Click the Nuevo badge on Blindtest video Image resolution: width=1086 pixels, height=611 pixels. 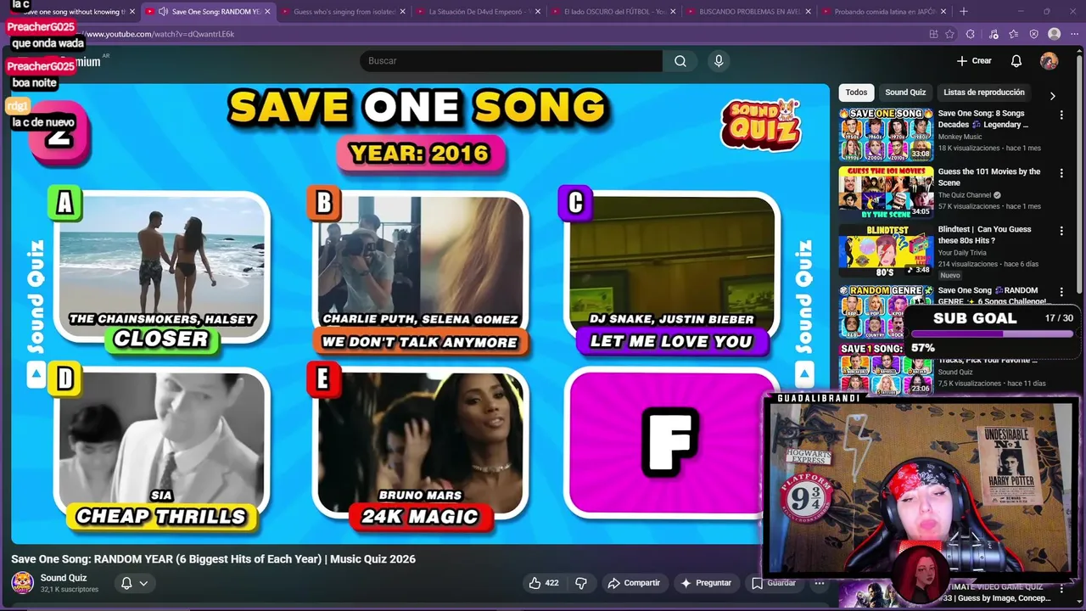(950, 276)
